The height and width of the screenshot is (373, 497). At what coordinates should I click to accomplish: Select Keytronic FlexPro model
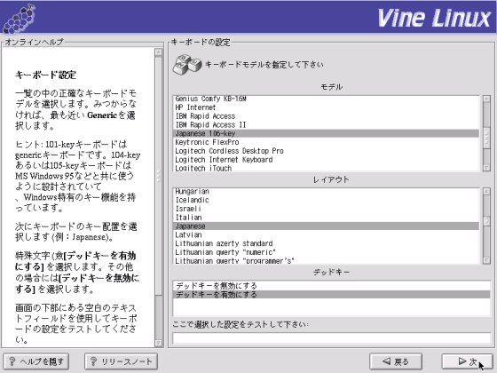click(x=326, y=142)
